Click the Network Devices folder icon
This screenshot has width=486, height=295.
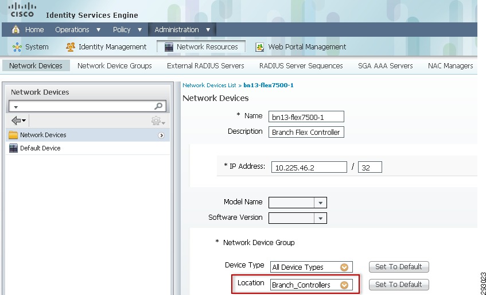click(x=13, y=135)
